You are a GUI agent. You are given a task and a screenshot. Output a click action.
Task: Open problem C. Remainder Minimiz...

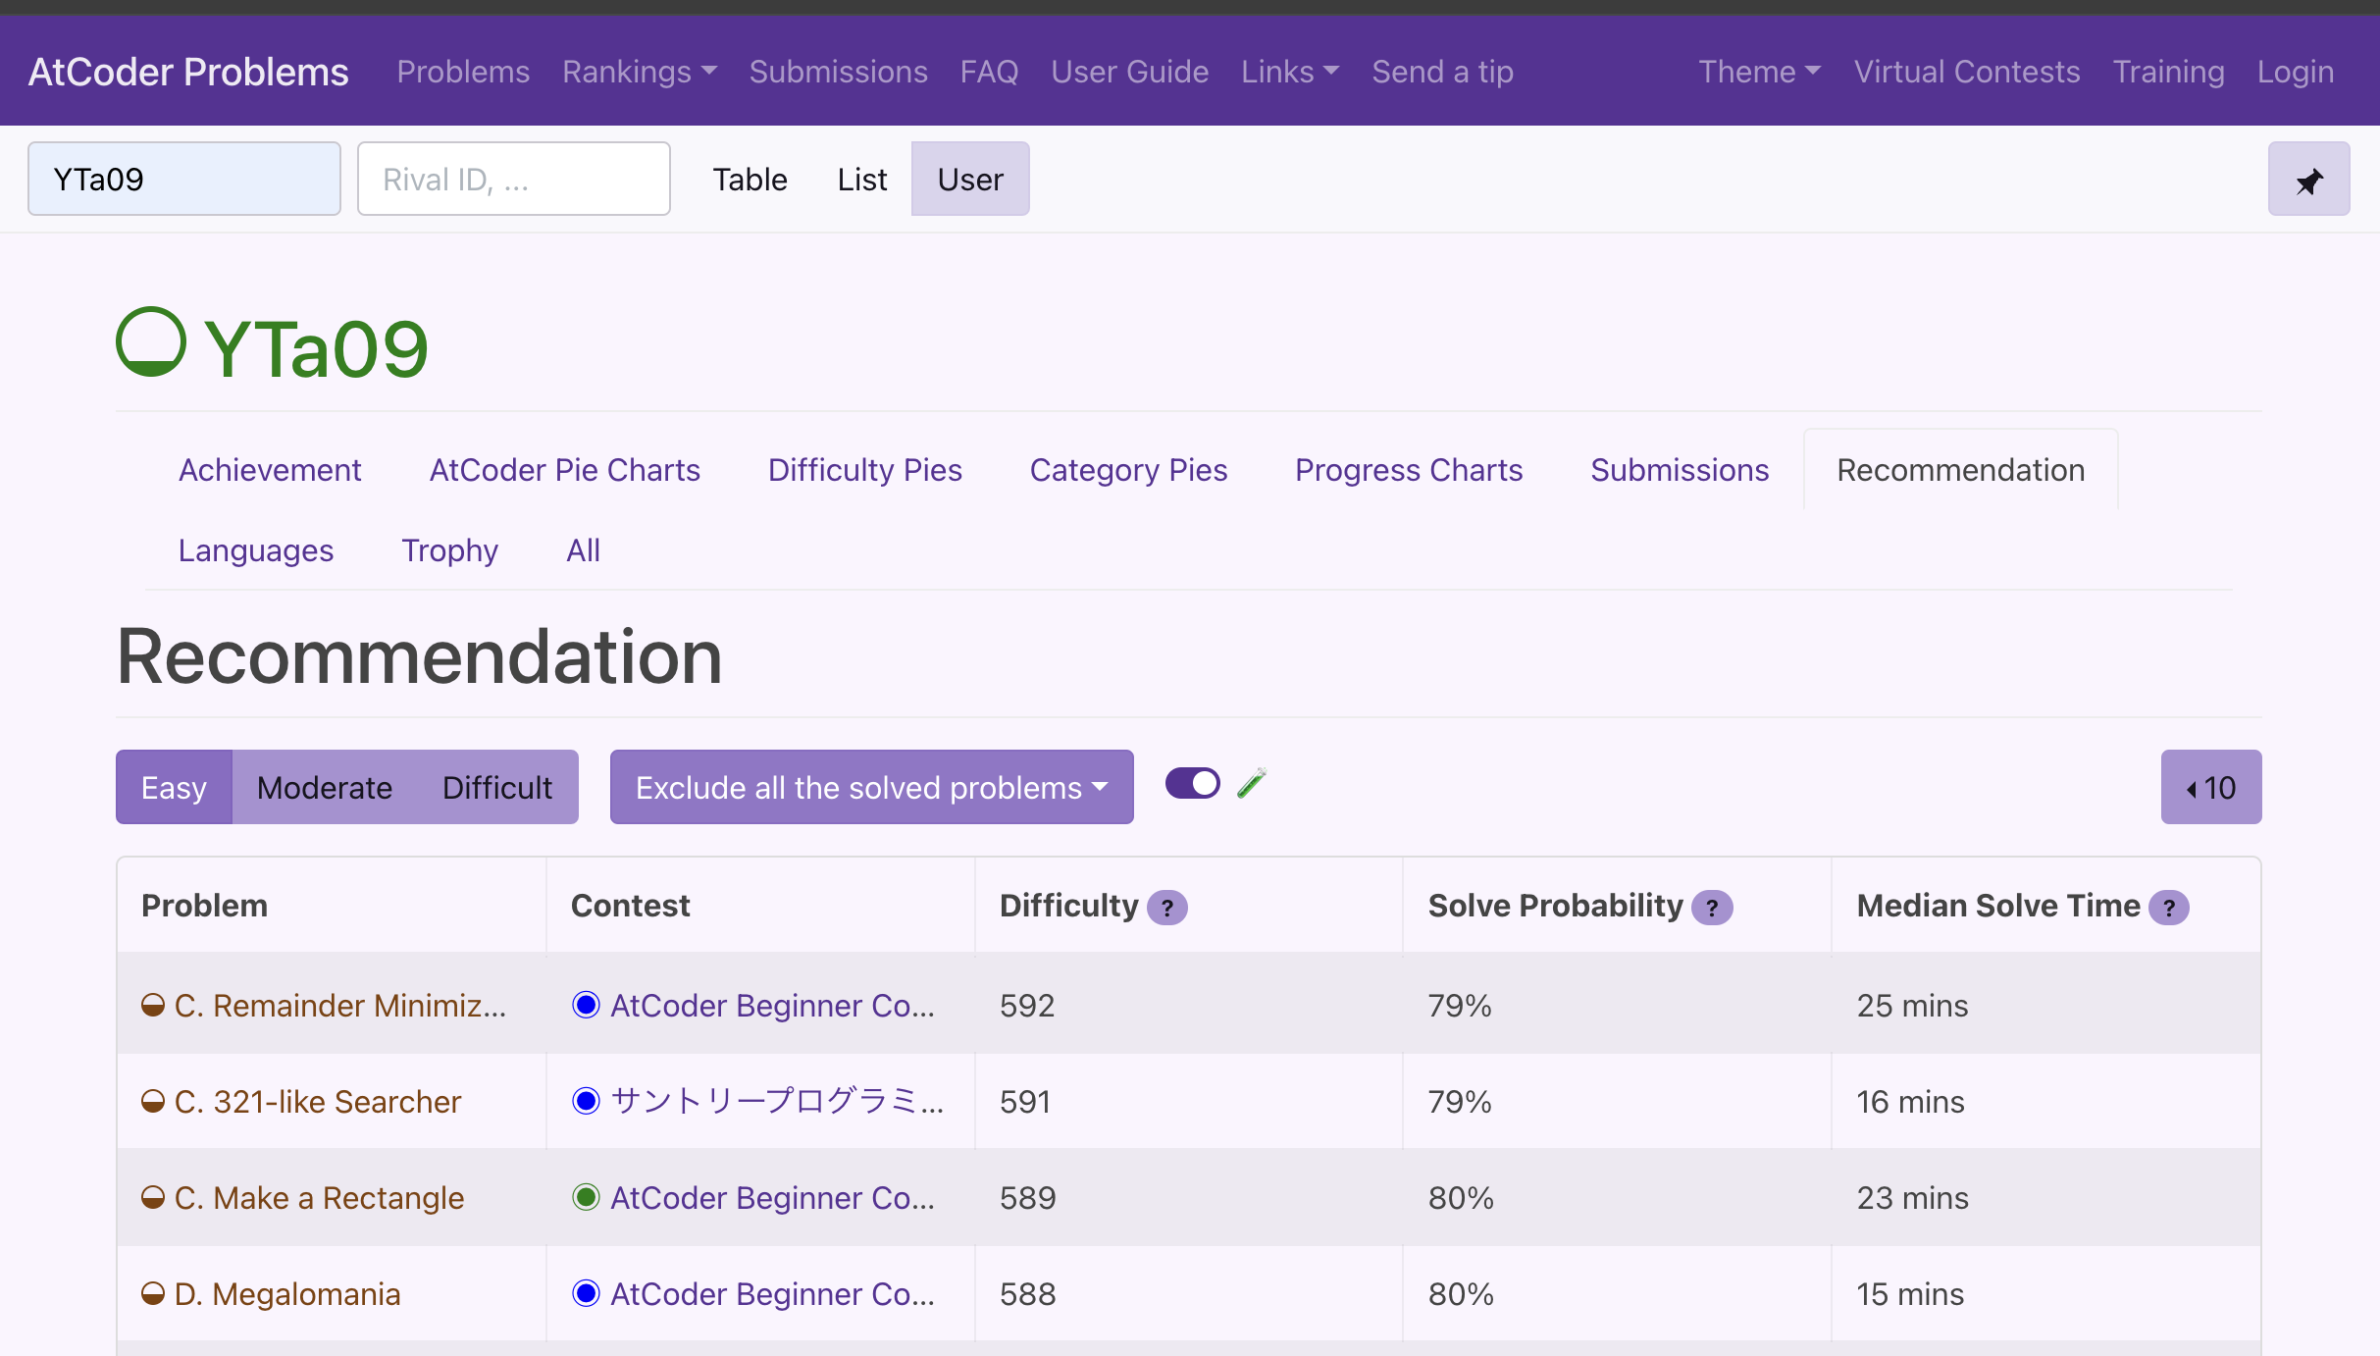[x=340, y=1005]
